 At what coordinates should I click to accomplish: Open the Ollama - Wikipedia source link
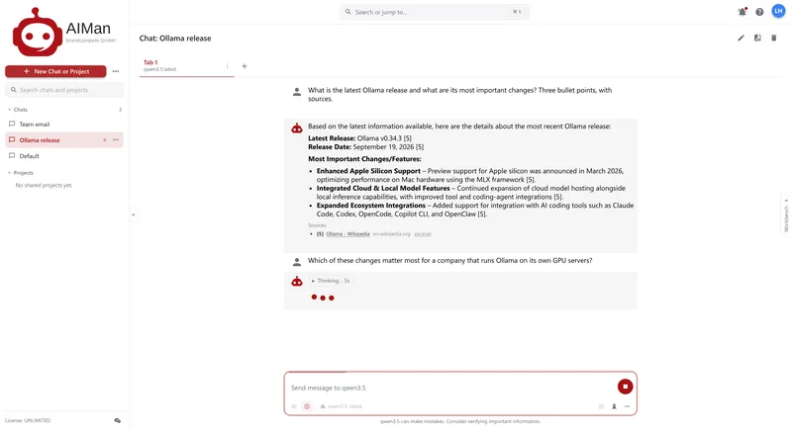(x=347, y=234)
